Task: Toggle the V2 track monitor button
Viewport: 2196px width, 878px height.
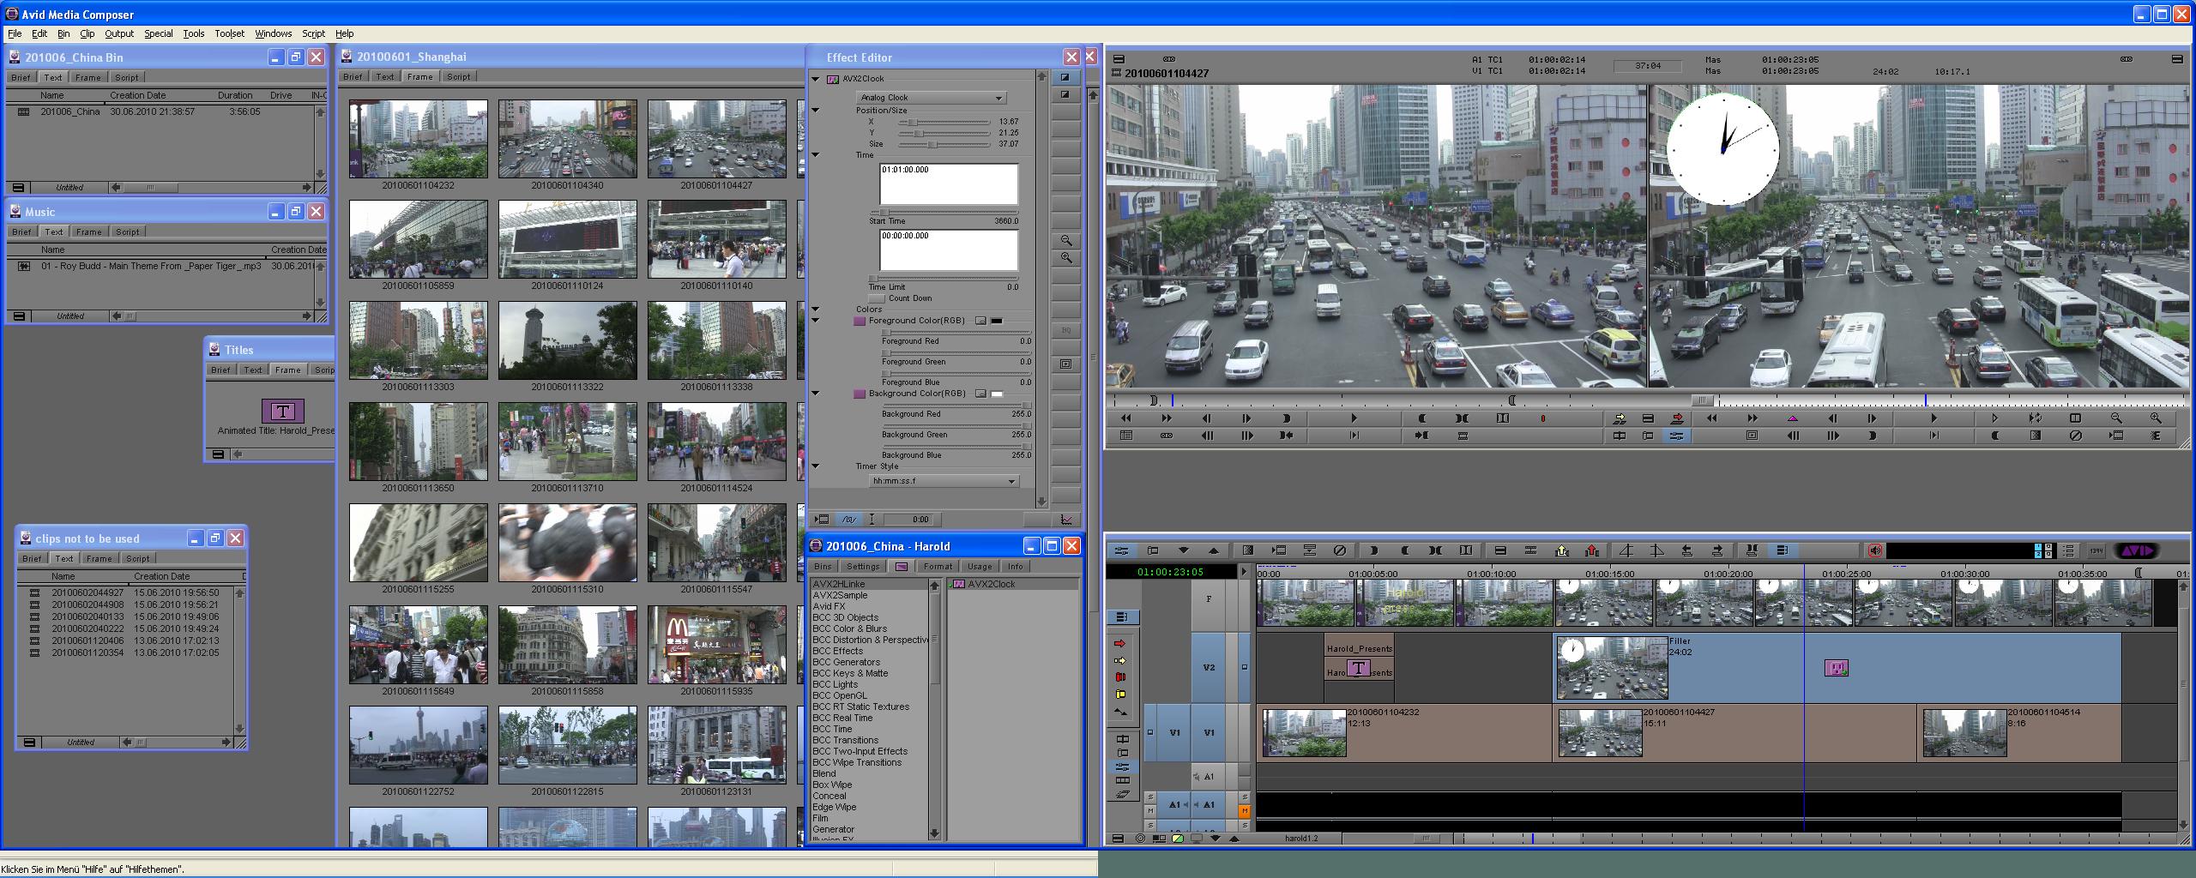Action: coord(1244,667)
